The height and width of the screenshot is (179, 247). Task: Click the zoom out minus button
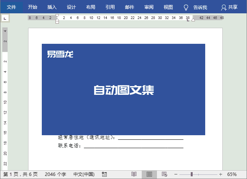click(176, 174)
